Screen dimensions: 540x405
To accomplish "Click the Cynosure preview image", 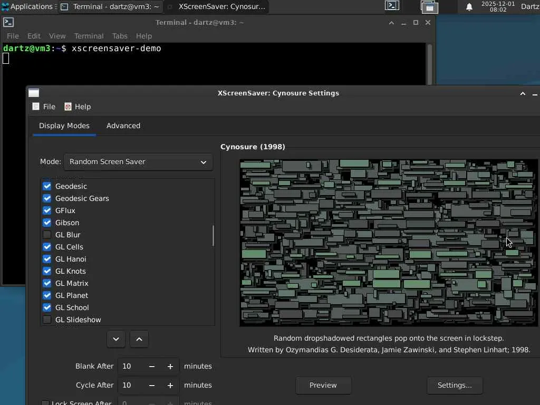I will point(388,243).
